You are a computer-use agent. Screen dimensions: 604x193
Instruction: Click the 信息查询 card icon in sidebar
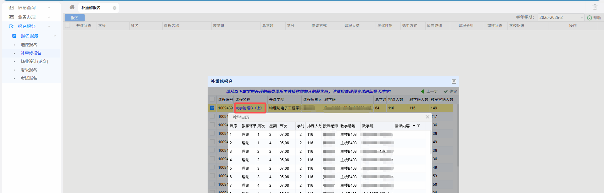tap(11, 8)
